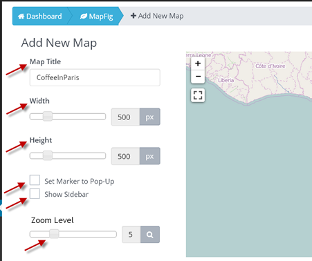Click the Zoom Level slider handle
The height and width of the screenshot is (261, 312).
click(x=54, y=234)
